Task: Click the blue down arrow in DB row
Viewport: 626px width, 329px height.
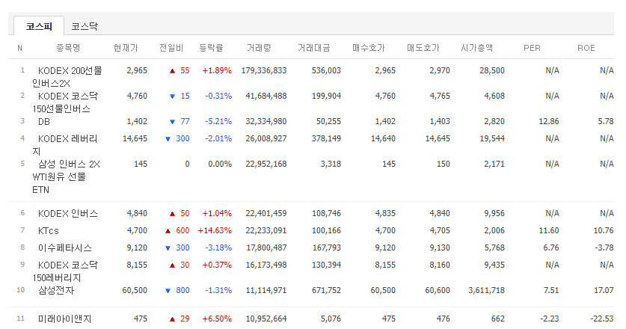Action: tap(173, 122)
